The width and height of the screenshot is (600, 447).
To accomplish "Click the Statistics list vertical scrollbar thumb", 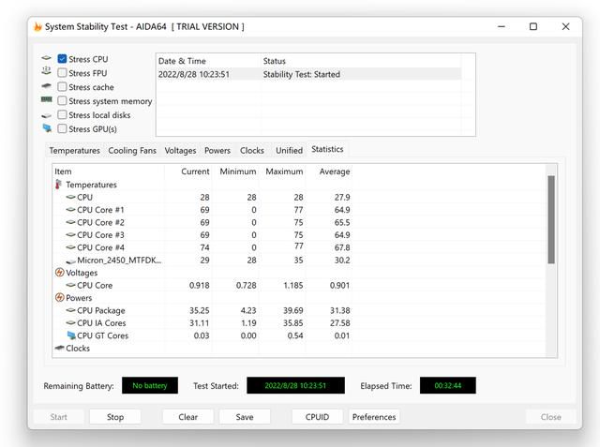I will tap(551, 219).
